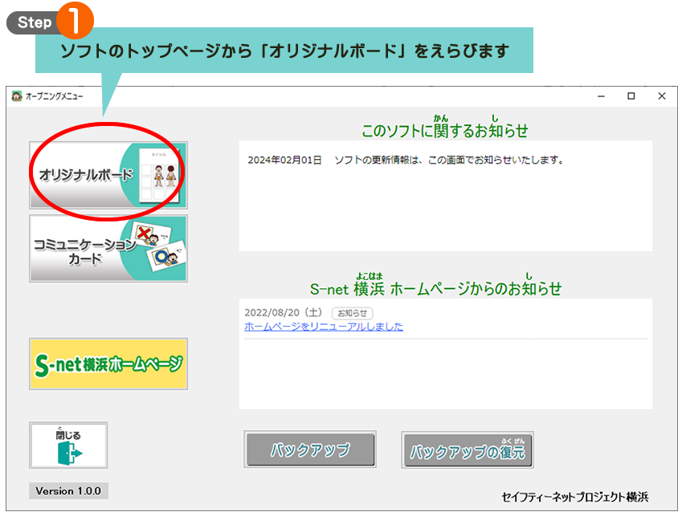Click the S-net横浜ホームページ yellow banner
The image size is (682, 516).
click(108, 364)
